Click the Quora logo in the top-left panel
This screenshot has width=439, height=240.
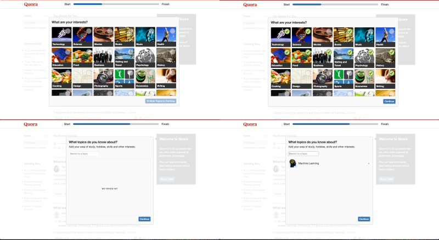click(x=31, y=4)
